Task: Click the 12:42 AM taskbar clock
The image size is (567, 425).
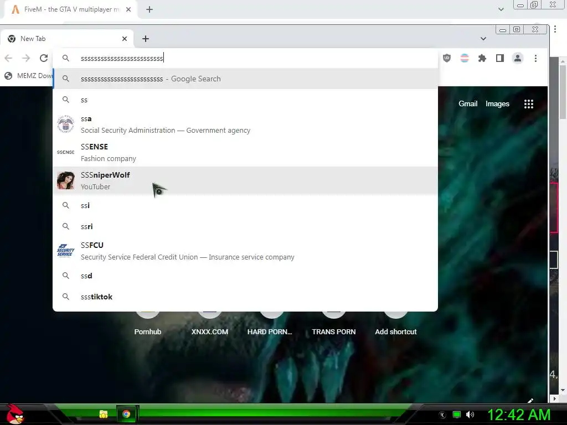Action: [x=519, y=414]
